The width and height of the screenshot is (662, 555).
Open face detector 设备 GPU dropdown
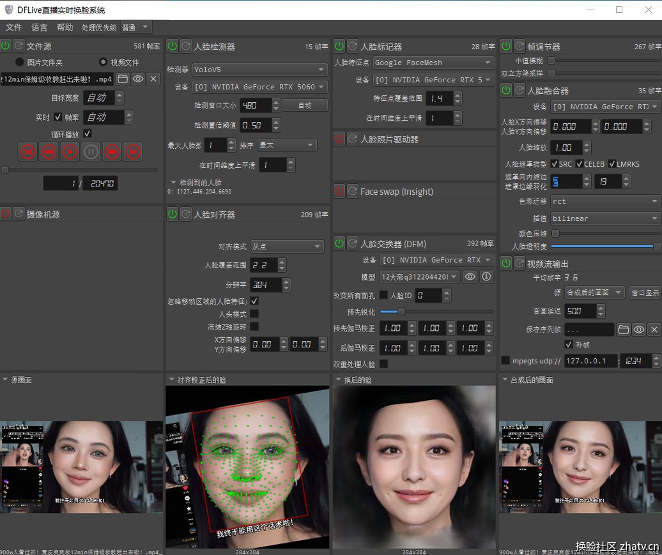coord(259,86)
